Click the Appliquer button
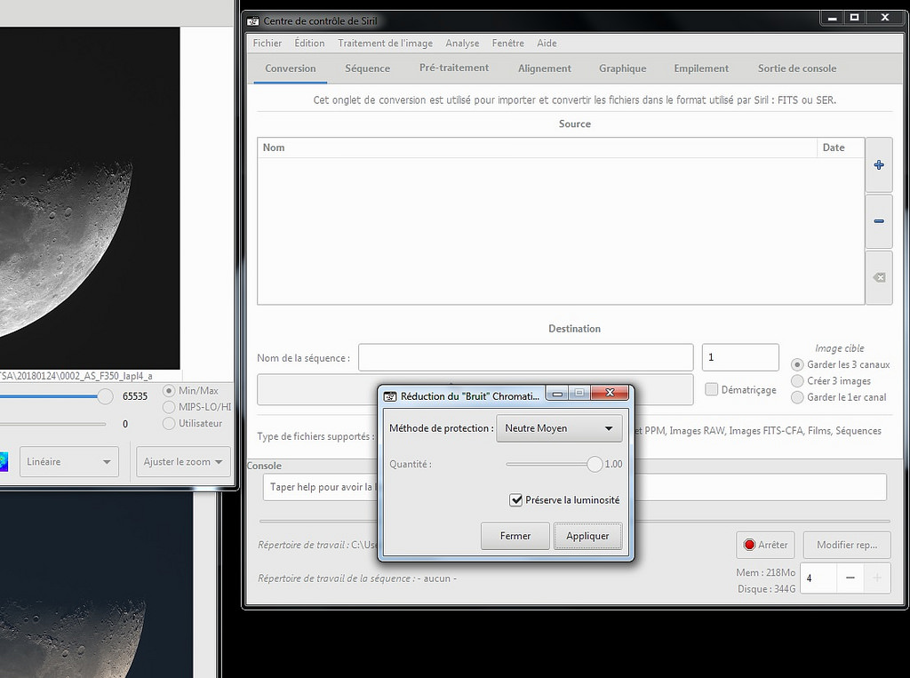This screenshot has width=910, height=678. (587, 536)
